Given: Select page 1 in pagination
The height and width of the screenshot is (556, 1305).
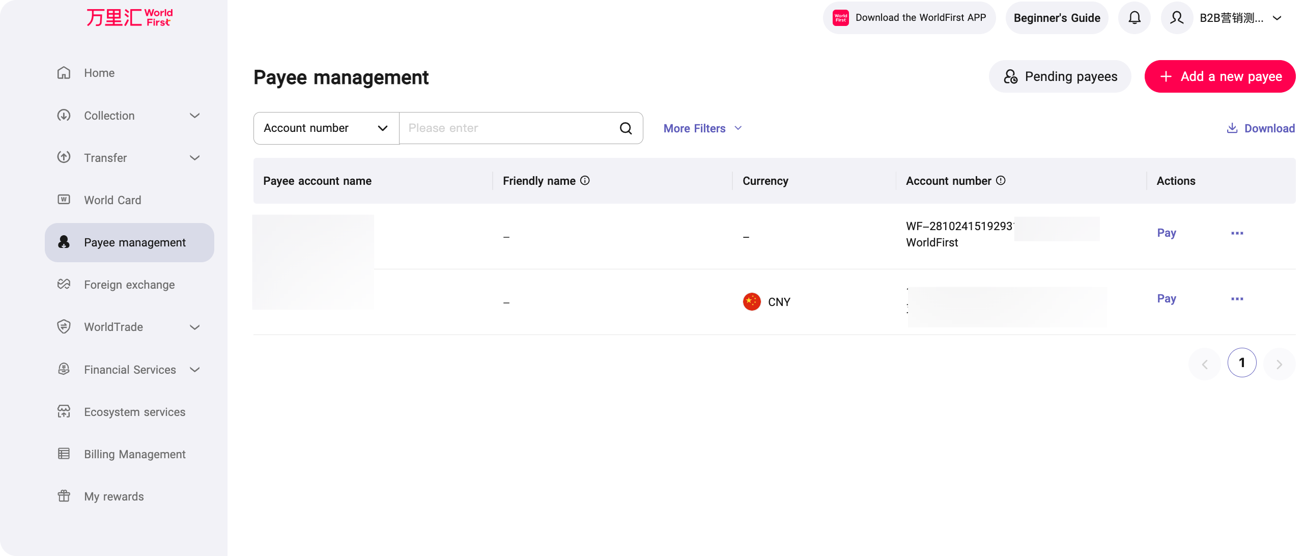Looking at the screenshot, I should [x=1242, y=363].
